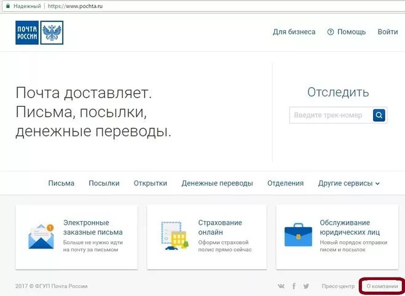
Task: Click the insurance building icon
Action: pos(175,236)
